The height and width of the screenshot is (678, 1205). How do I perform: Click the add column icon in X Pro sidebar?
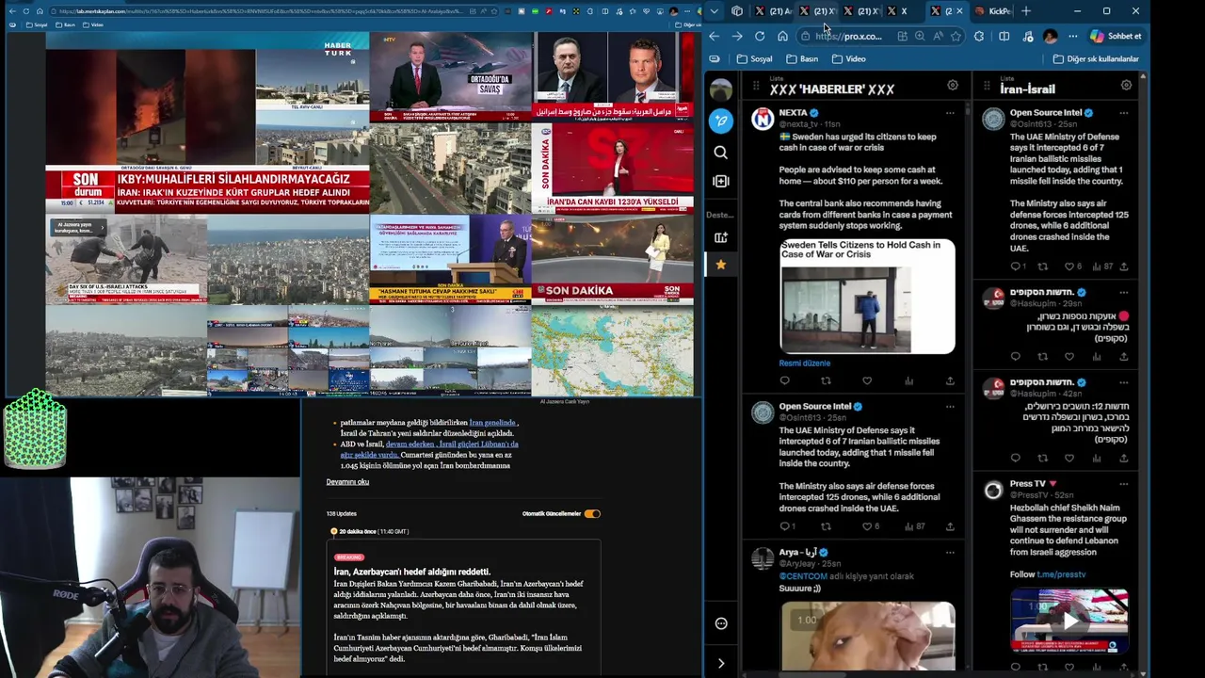point(721,181)
